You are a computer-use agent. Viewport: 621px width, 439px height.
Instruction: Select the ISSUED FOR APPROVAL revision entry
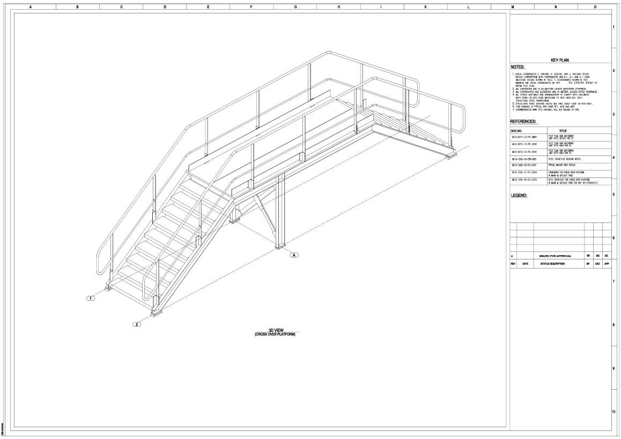(555, 256)
